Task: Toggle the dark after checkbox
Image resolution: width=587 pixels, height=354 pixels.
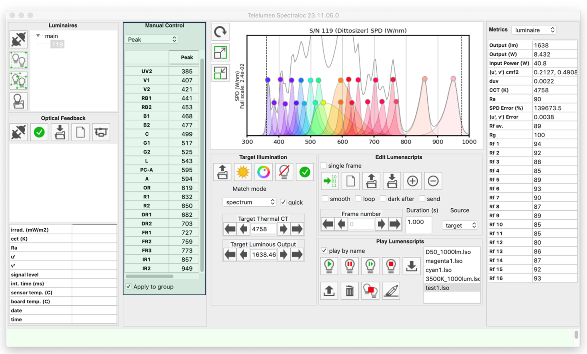Action: point(383,199)
